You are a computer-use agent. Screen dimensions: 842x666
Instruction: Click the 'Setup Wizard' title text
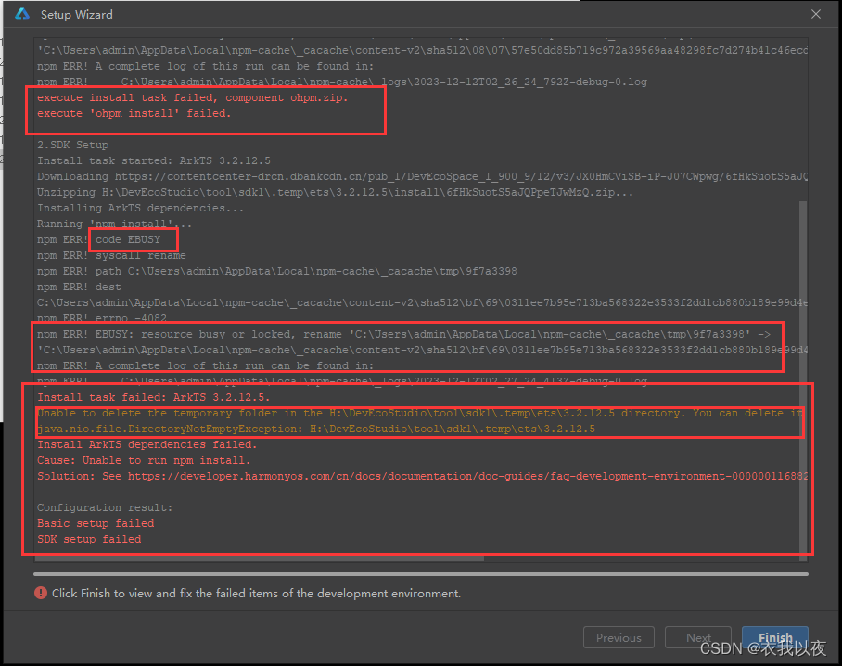point(77,15)
